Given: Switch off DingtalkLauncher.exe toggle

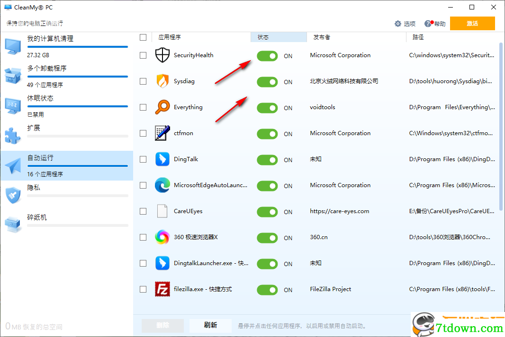Looking at the screenshot, I should (x=267, y=264).
